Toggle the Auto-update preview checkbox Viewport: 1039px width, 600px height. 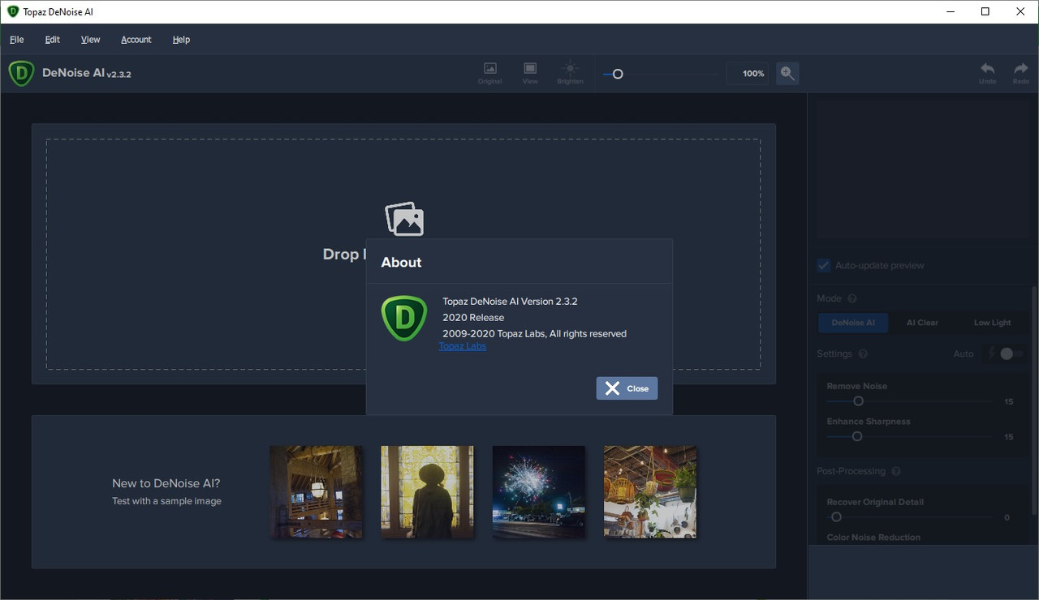coord(824,265)
